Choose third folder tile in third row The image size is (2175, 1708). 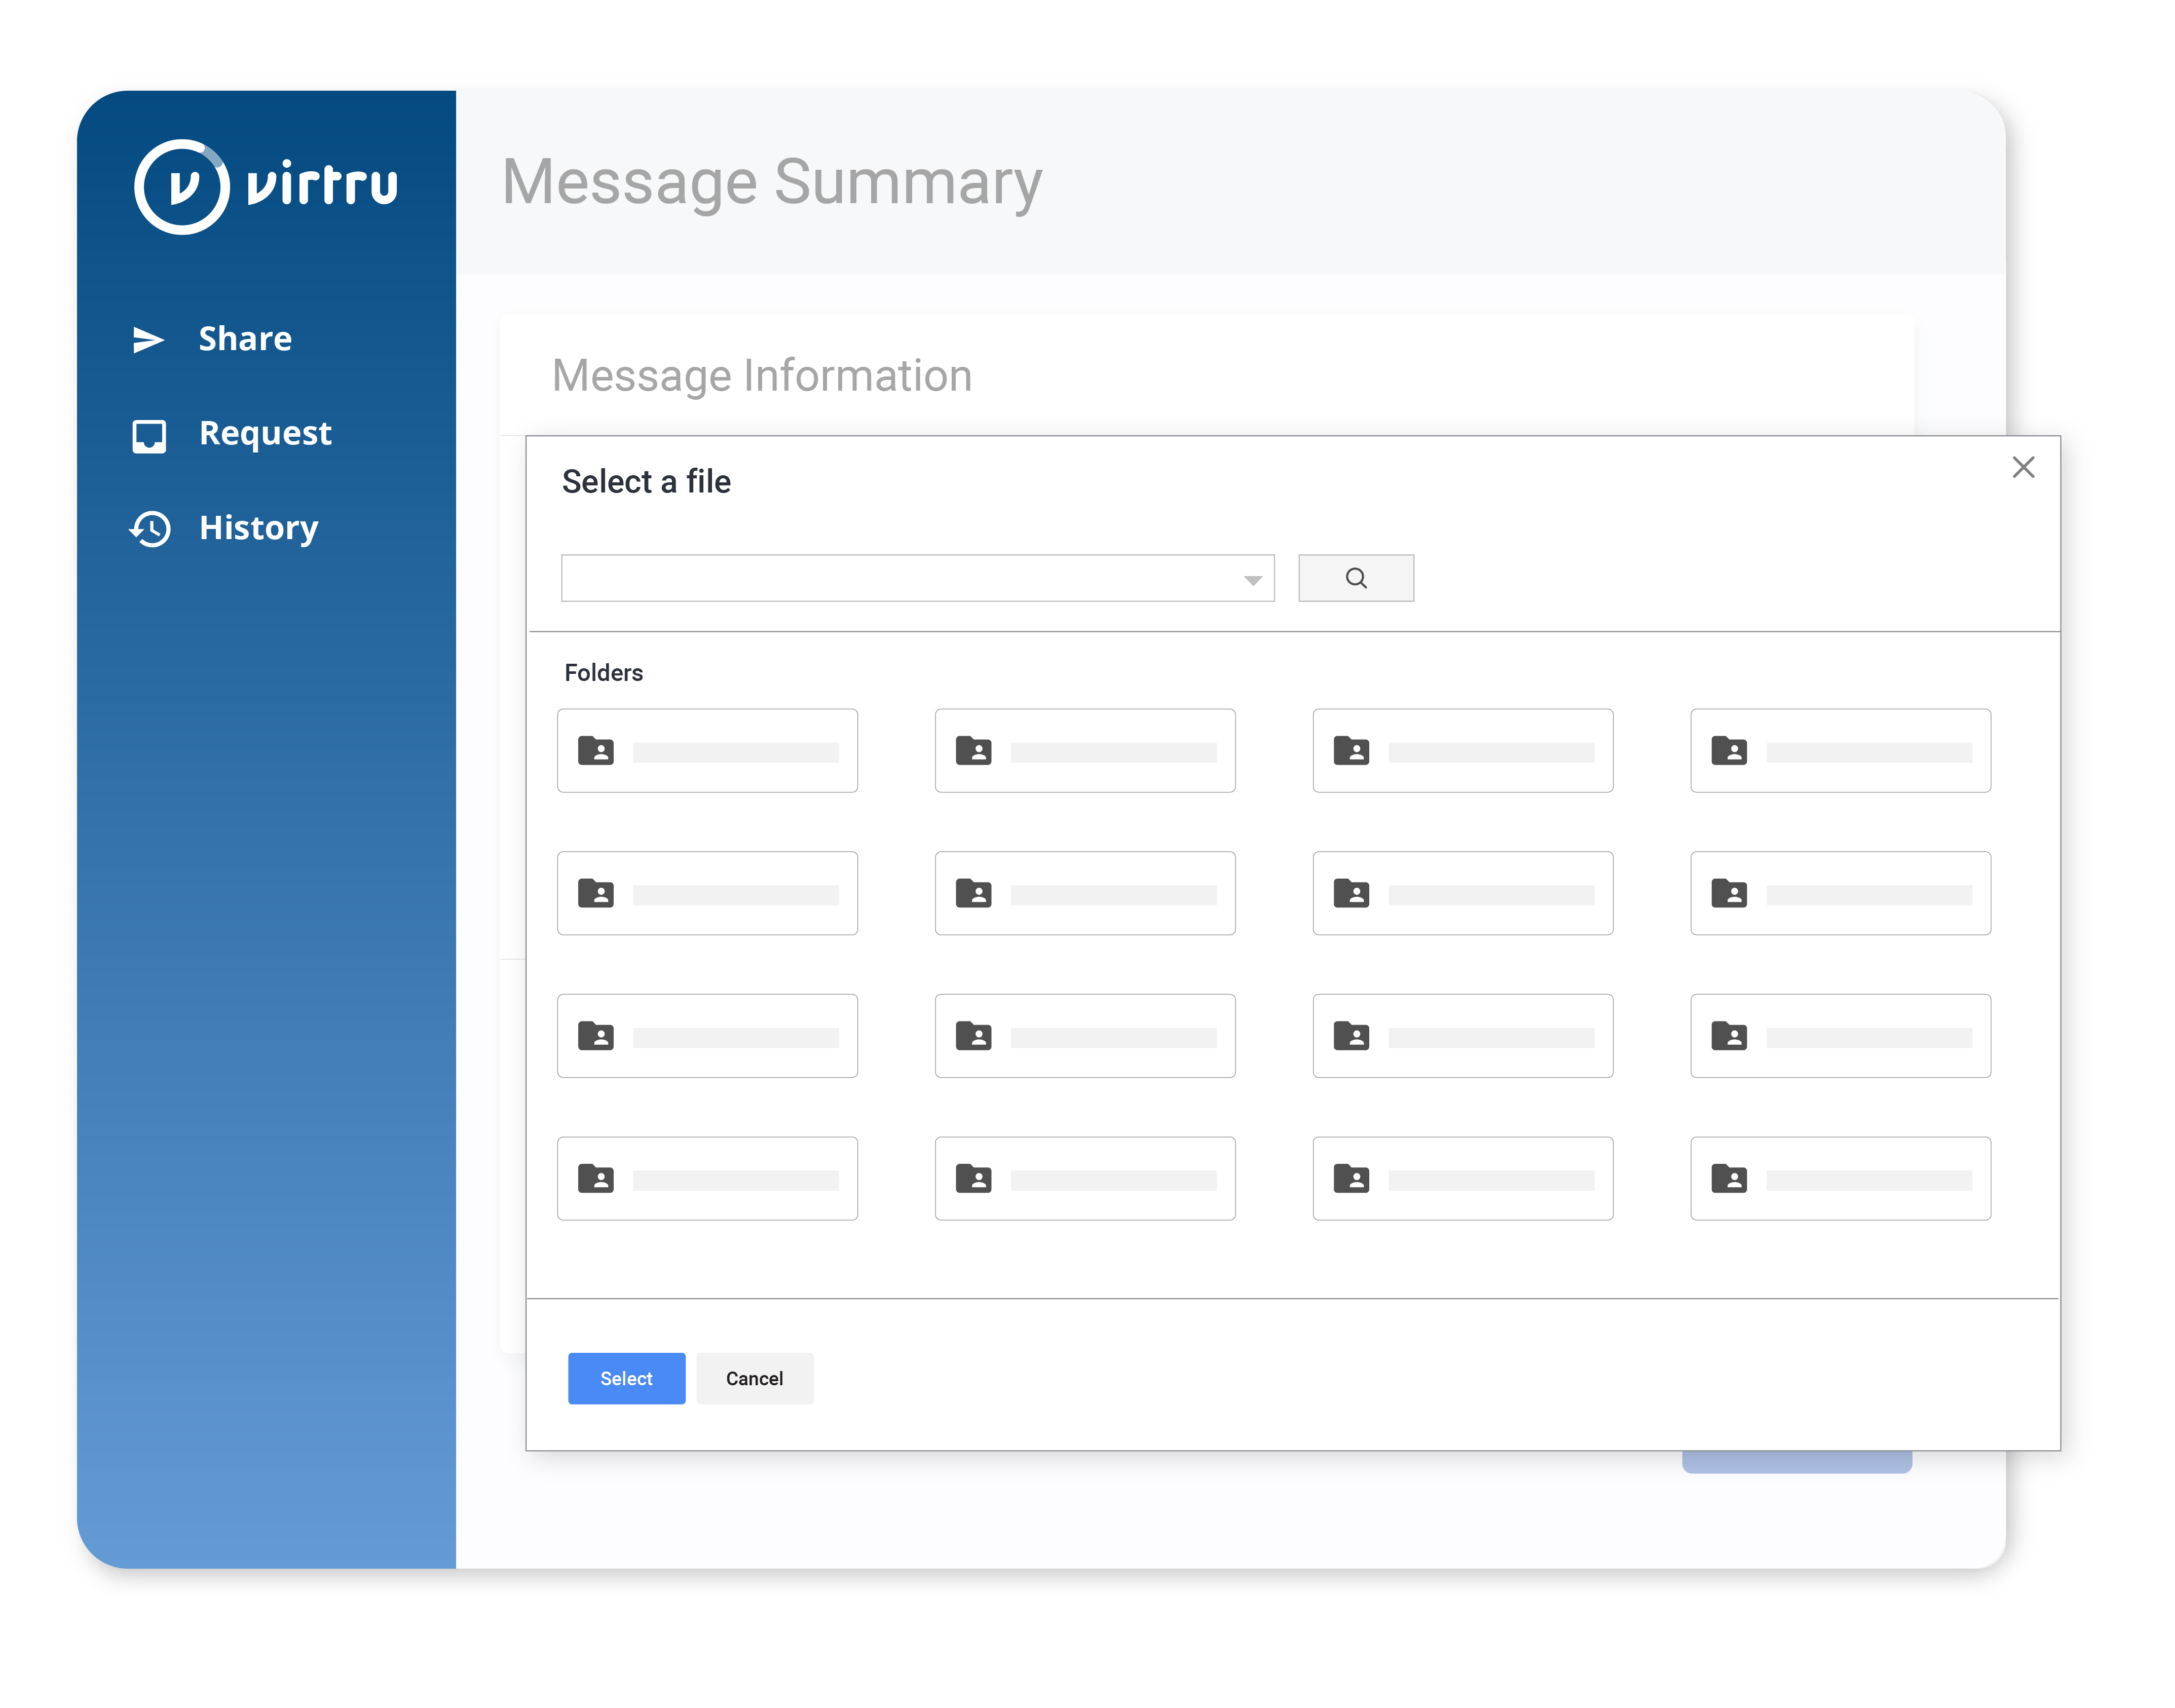[1462, 1036]
